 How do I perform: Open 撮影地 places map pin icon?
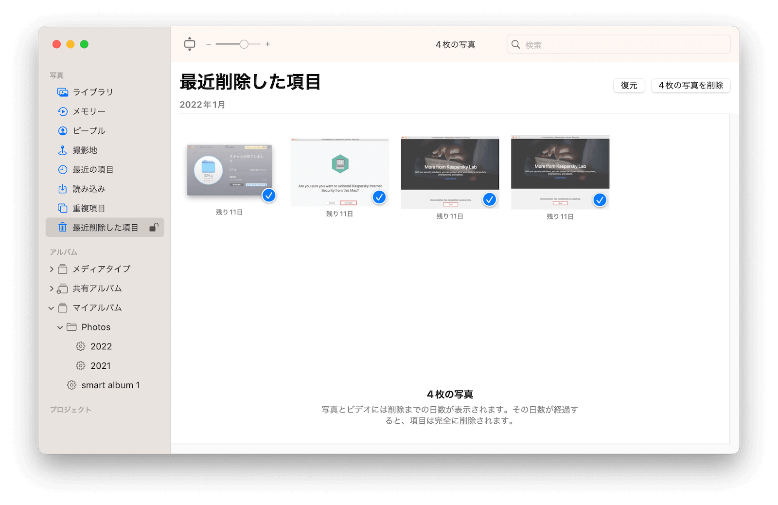coord(63,150)
